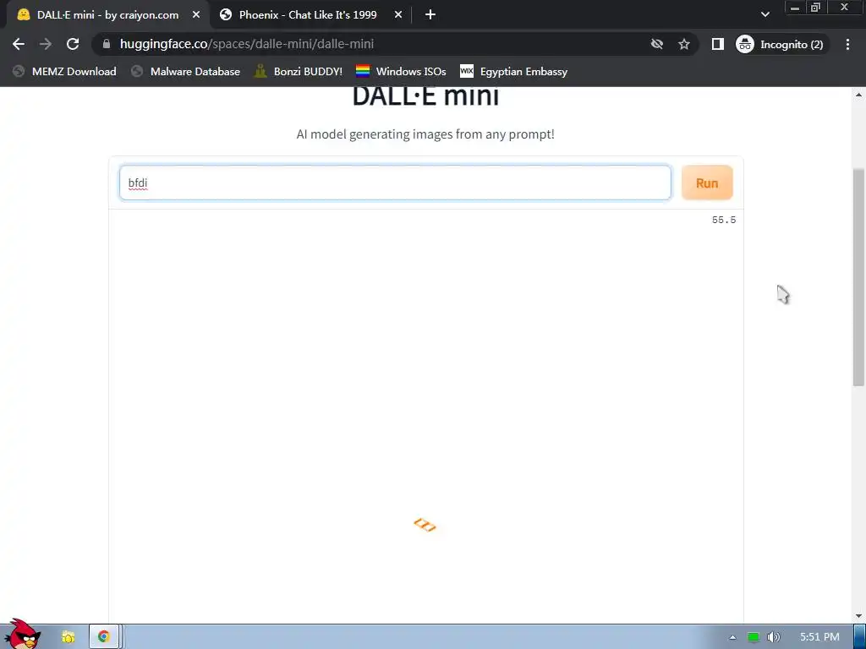Click the orange Run button
Screen dimensions: 866x649
point(707,183)
